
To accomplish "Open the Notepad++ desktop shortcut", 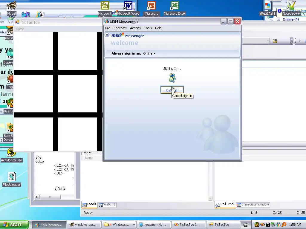I will click(291, 8).
